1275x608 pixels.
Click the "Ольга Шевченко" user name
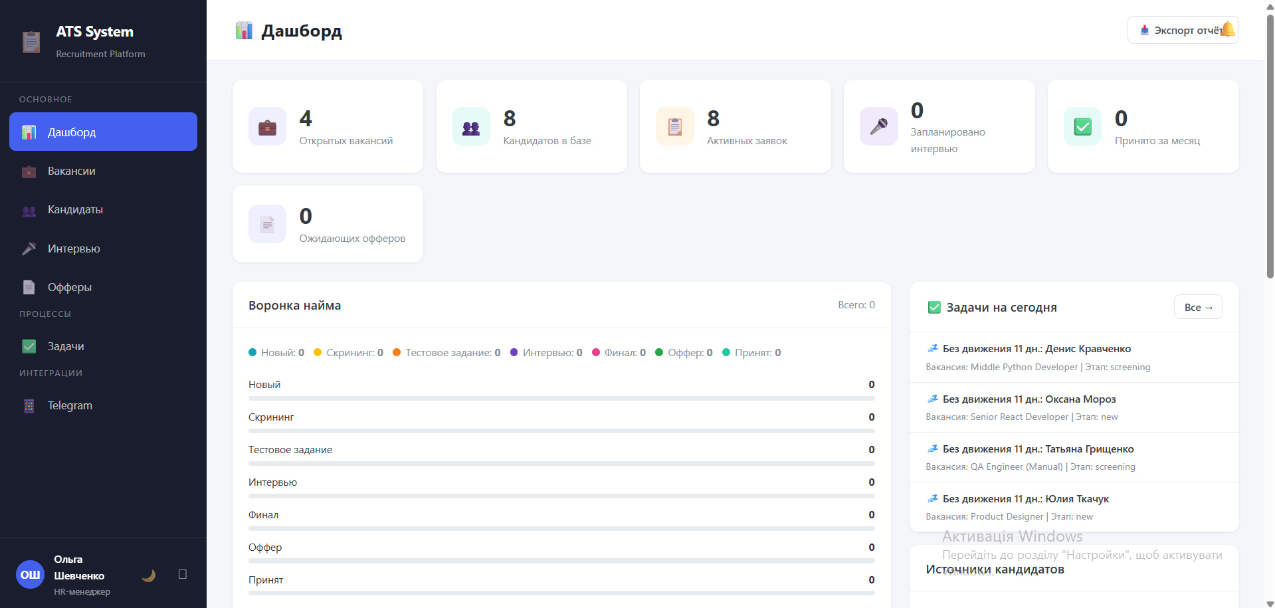(79, 567)
